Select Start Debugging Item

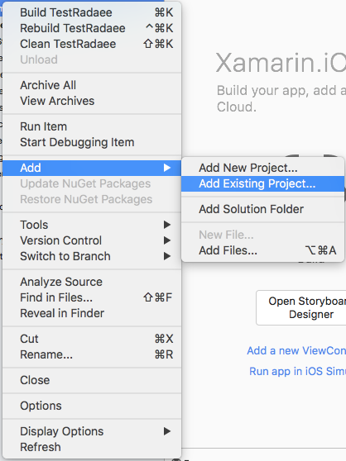pos(92,143)
